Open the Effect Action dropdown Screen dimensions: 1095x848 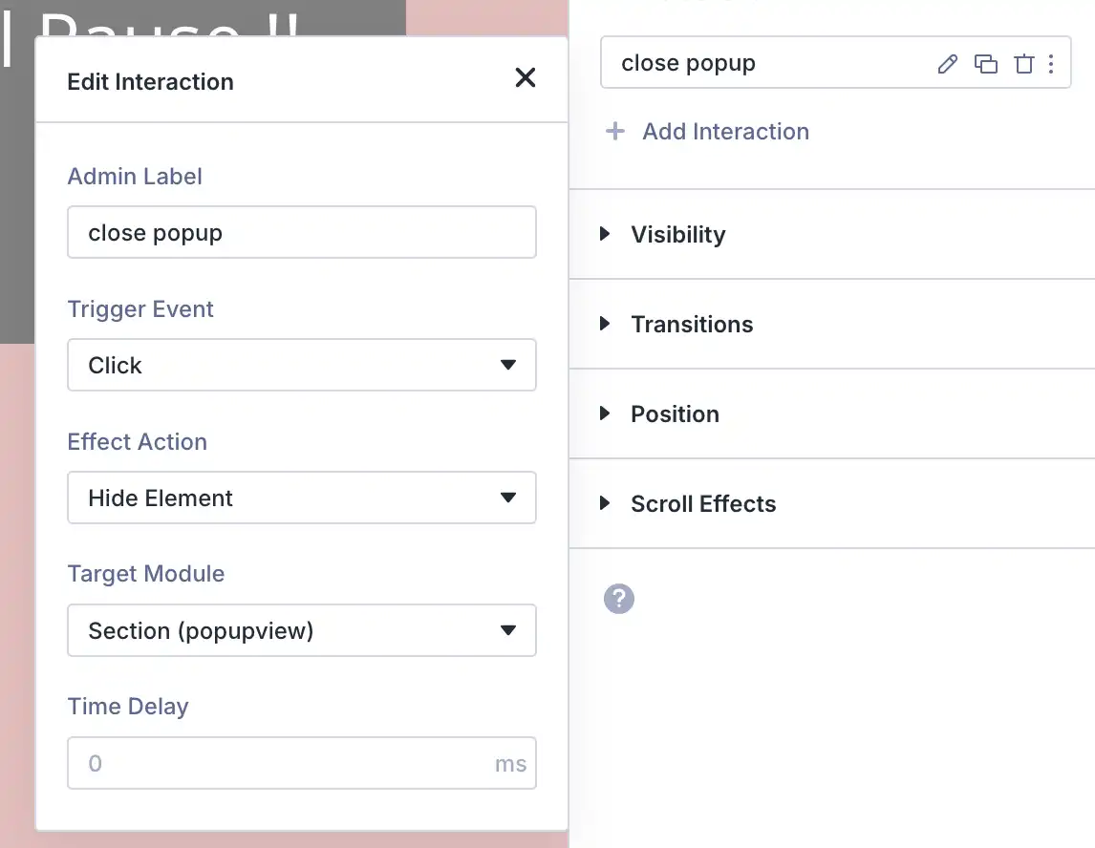[x=302, y=498]
